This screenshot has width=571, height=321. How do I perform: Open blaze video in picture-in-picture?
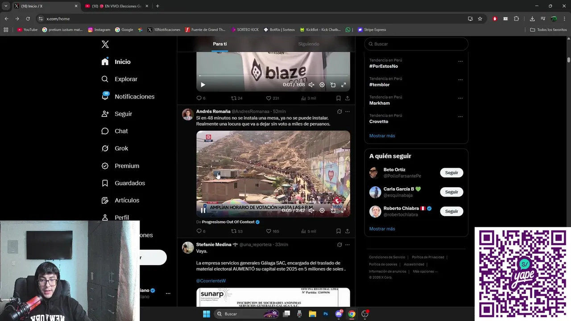333,85
